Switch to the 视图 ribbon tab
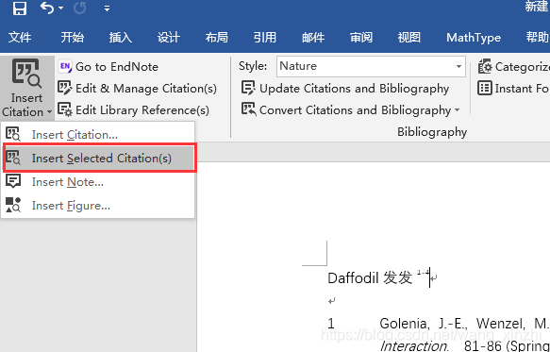 pos(409,37)
